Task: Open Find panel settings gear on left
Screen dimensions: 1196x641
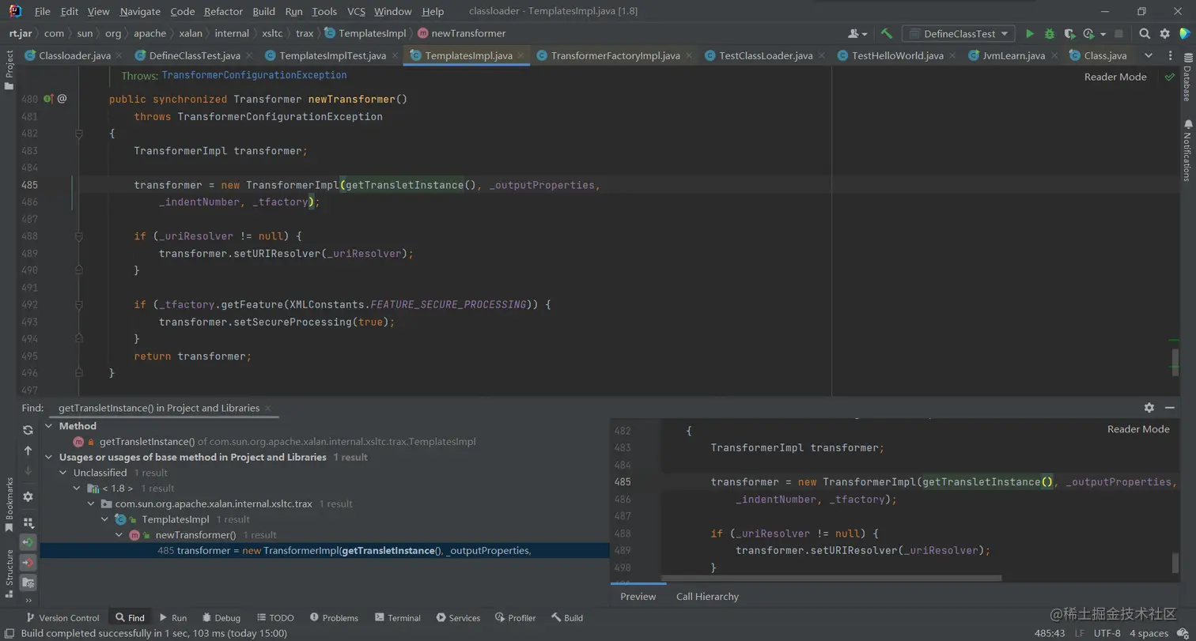Action: [28, 496]
